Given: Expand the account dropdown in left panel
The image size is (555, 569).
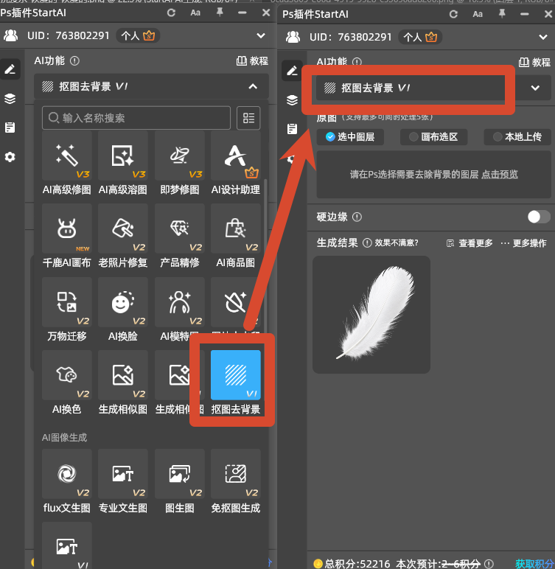Looking at the screenshot, I should [x=261, y=35].
